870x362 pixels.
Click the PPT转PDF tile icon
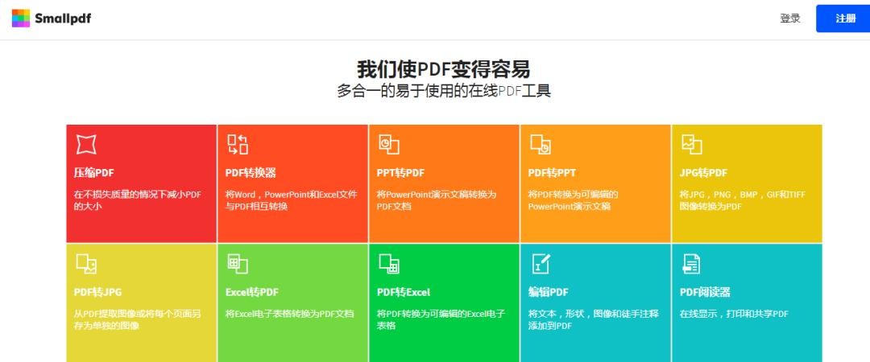(x=389, y=144)
